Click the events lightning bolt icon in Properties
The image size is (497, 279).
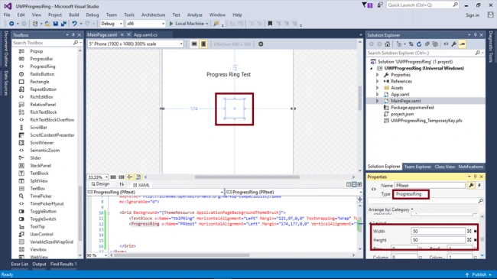[x=479, y=186]
